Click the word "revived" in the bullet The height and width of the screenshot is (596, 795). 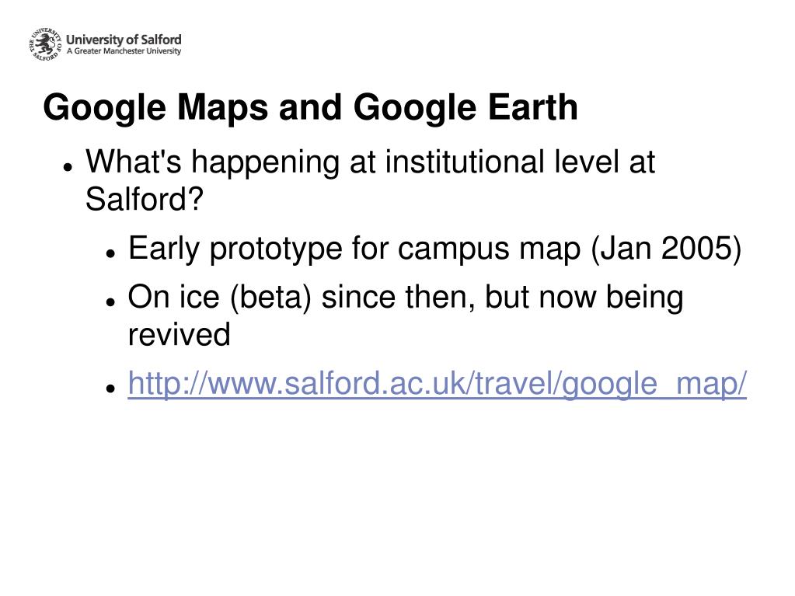(x=179, y=334)
